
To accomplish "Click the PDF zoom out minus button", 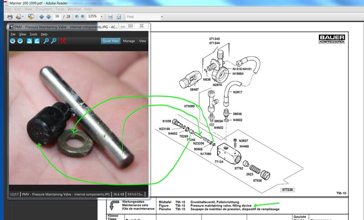I will tap(76, 17).
